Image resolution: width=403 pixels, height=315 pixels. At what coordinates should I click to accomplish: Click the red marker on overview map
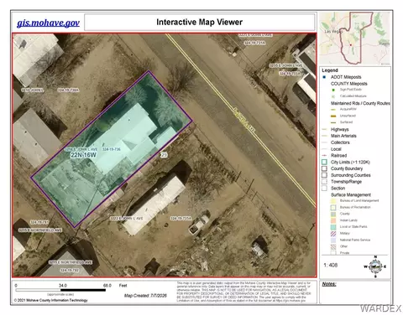(x=350, y=45)
